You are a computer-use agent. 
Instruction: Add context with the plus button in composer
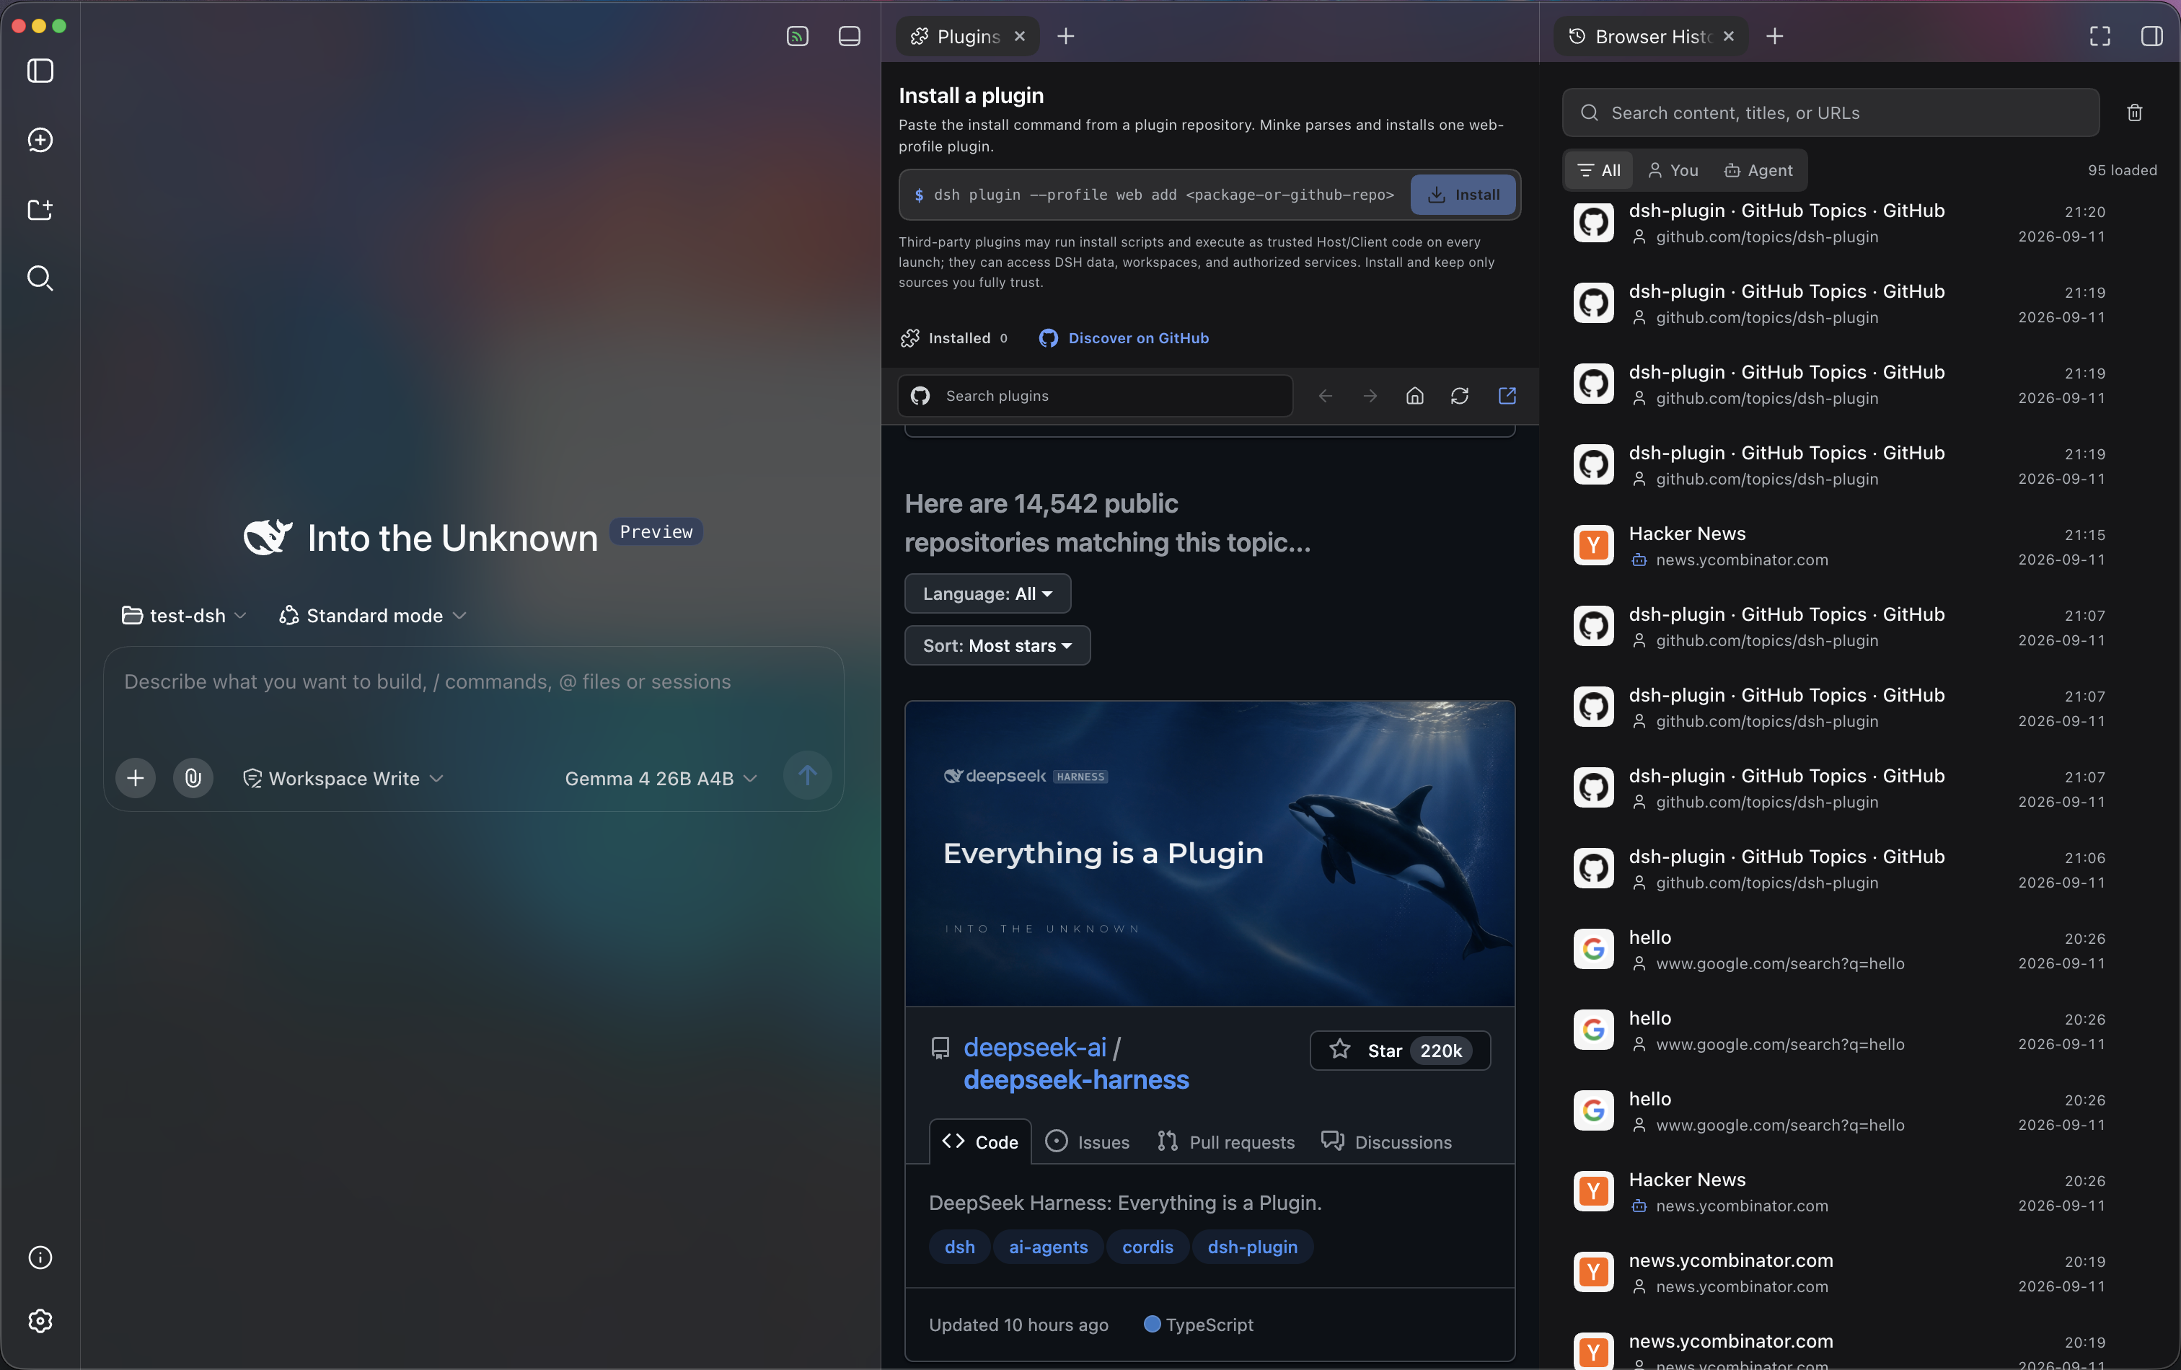coord(135,777)
